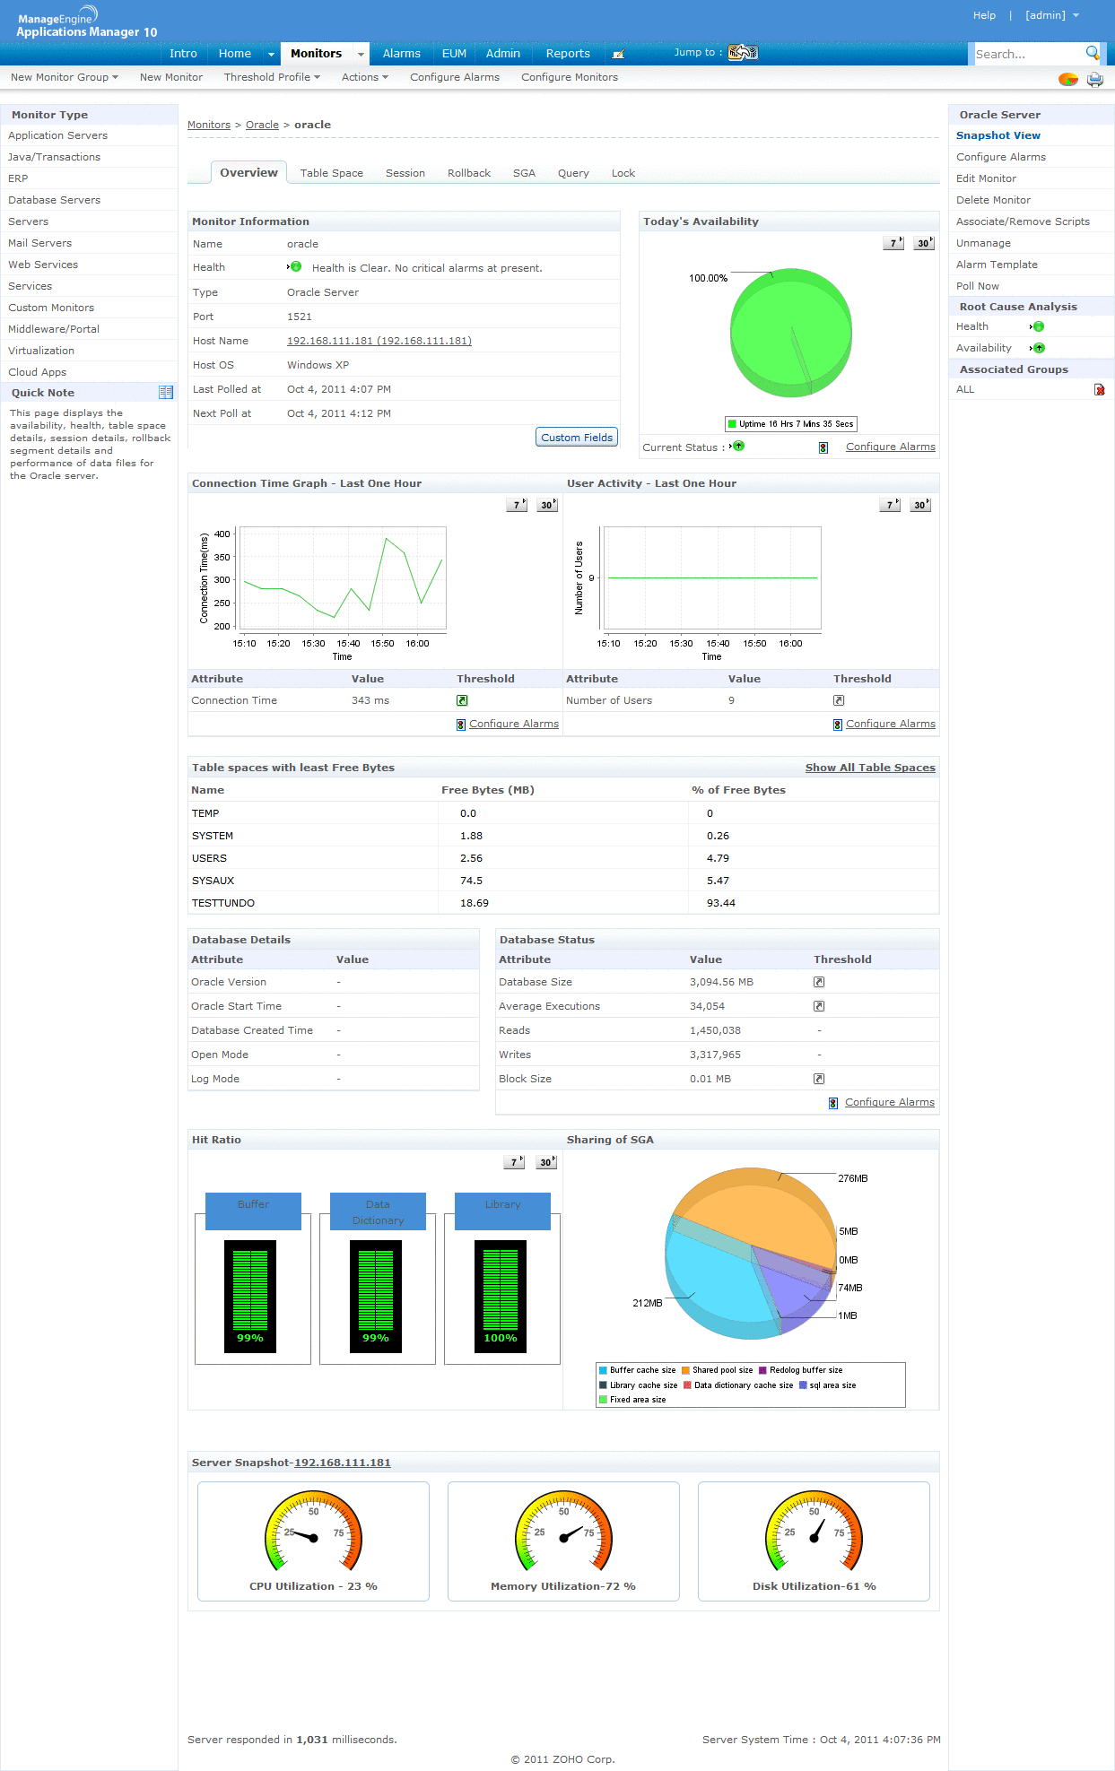Click Poll Now in Oracle Server menu
Image resolution: width=1115 pixels, height=1771 pixels.
(x=978, y=286)
